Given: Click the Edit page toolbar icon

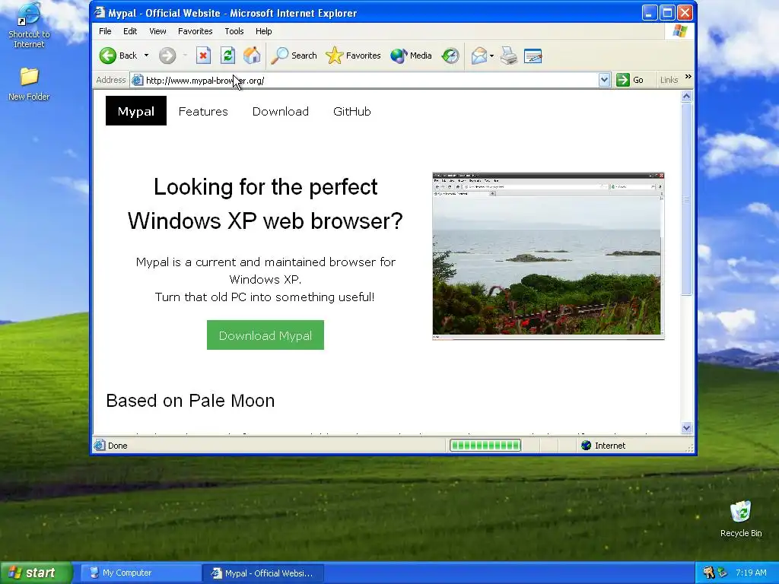Looking at the screenshot, I should [x=533, y=56].
